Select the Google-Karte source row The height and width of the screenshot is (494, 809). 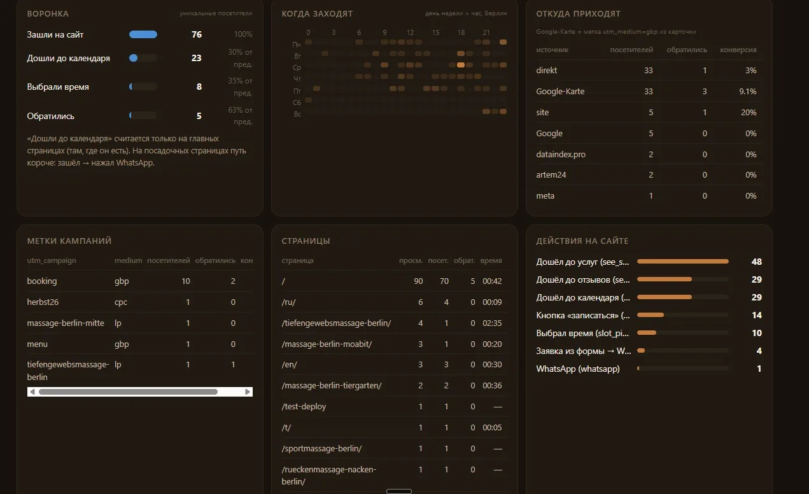pyautogui.click(x=649, y=91)
